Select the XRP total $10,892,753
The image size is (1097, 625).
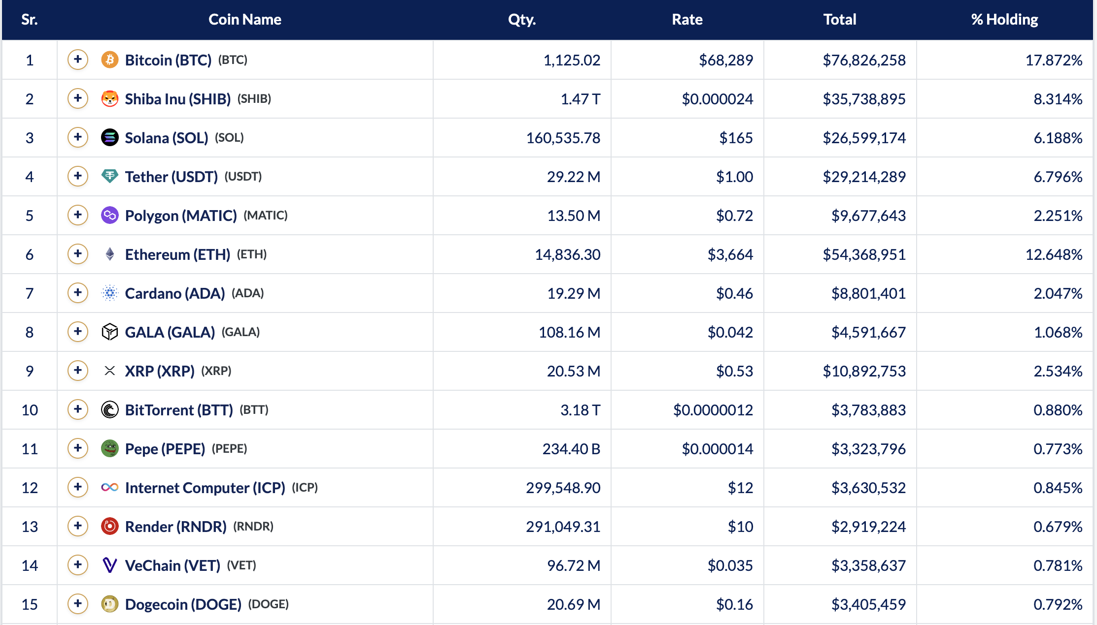[x=864, y=371]
